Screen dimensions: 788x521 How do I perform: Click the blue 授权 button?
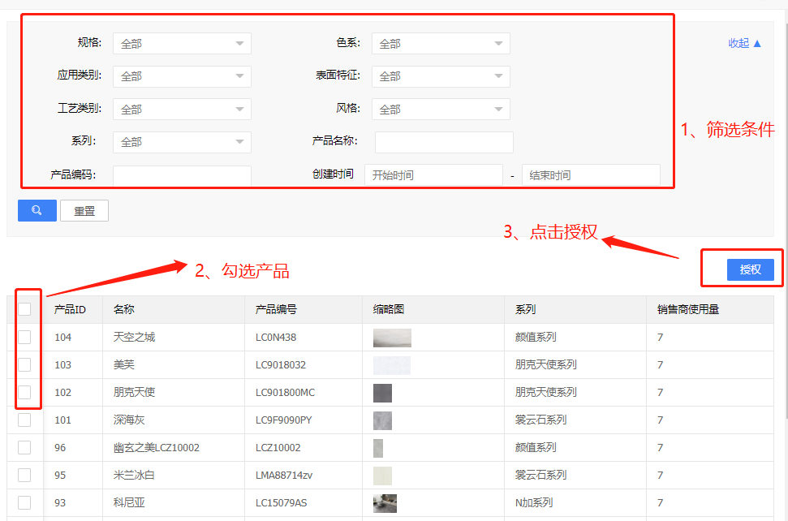pos(751,269)
